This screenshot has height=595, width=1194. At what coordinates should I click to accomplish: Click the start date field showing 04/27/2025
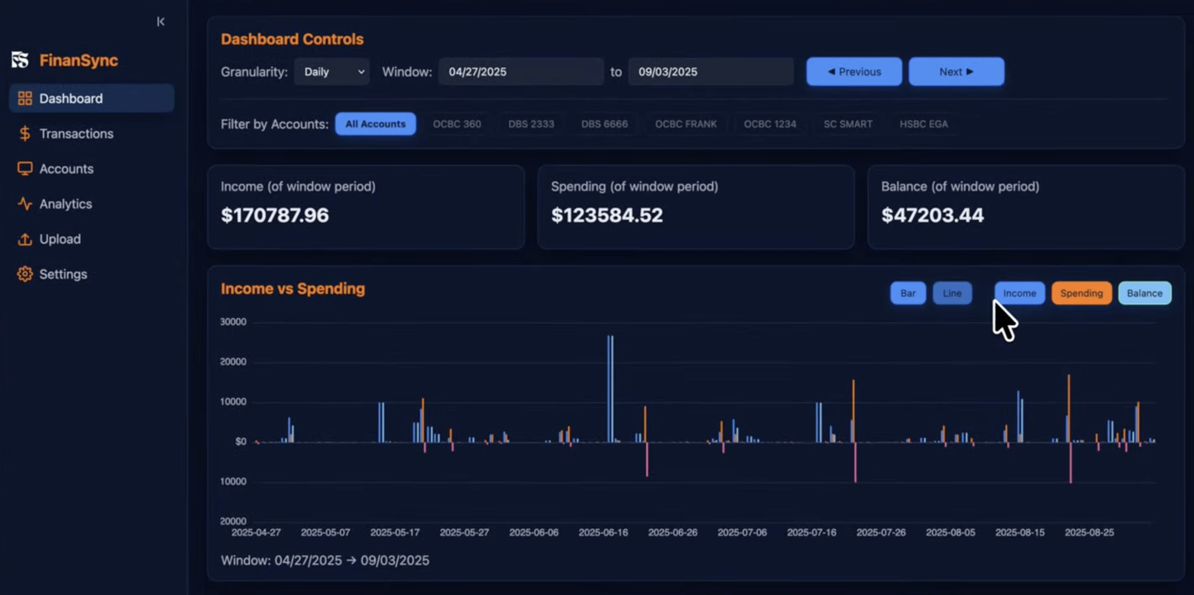[x=521, y=71]
